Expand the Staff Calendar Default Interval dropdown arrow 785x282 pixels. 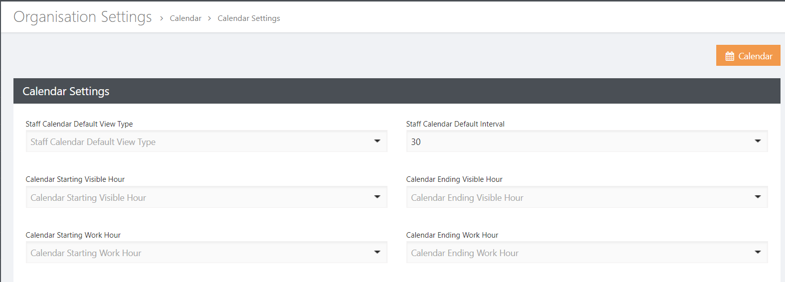point(758,141)
